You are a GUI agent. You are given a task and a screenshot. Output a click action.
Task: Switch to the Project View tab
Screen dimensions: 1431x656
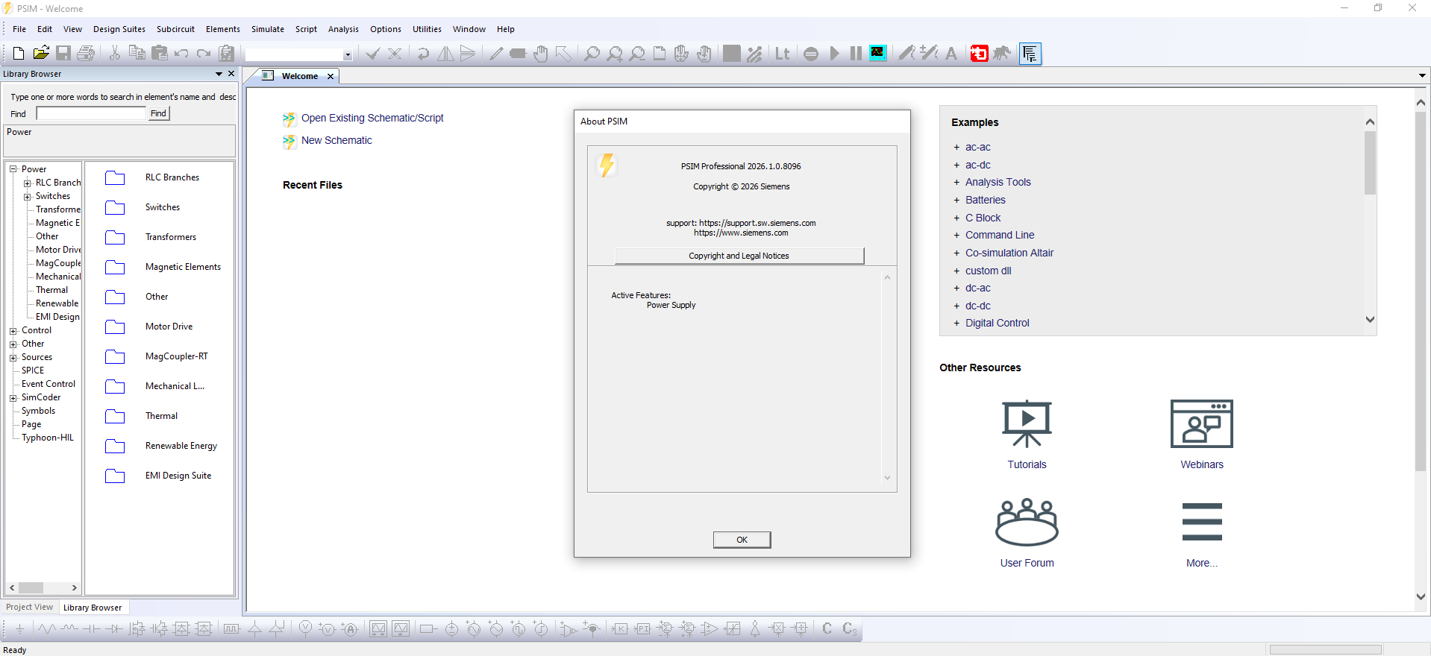(x=30, y=607)
